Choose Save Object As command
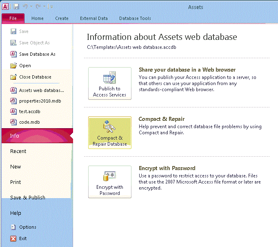 (x=34, y=43)
